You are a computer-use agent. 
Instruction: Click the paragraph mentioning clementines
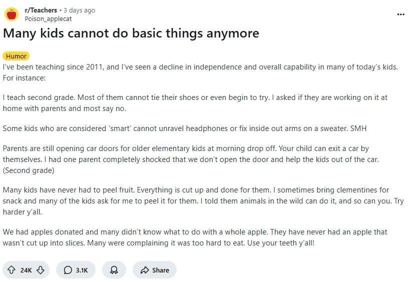click(x=203, y=201)
